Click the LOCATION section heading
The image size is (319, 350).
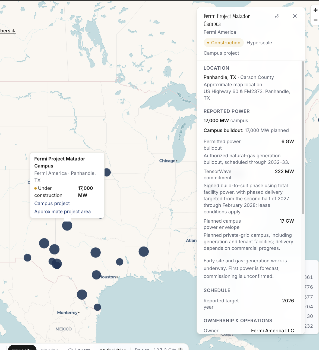[x=216, y=68]
